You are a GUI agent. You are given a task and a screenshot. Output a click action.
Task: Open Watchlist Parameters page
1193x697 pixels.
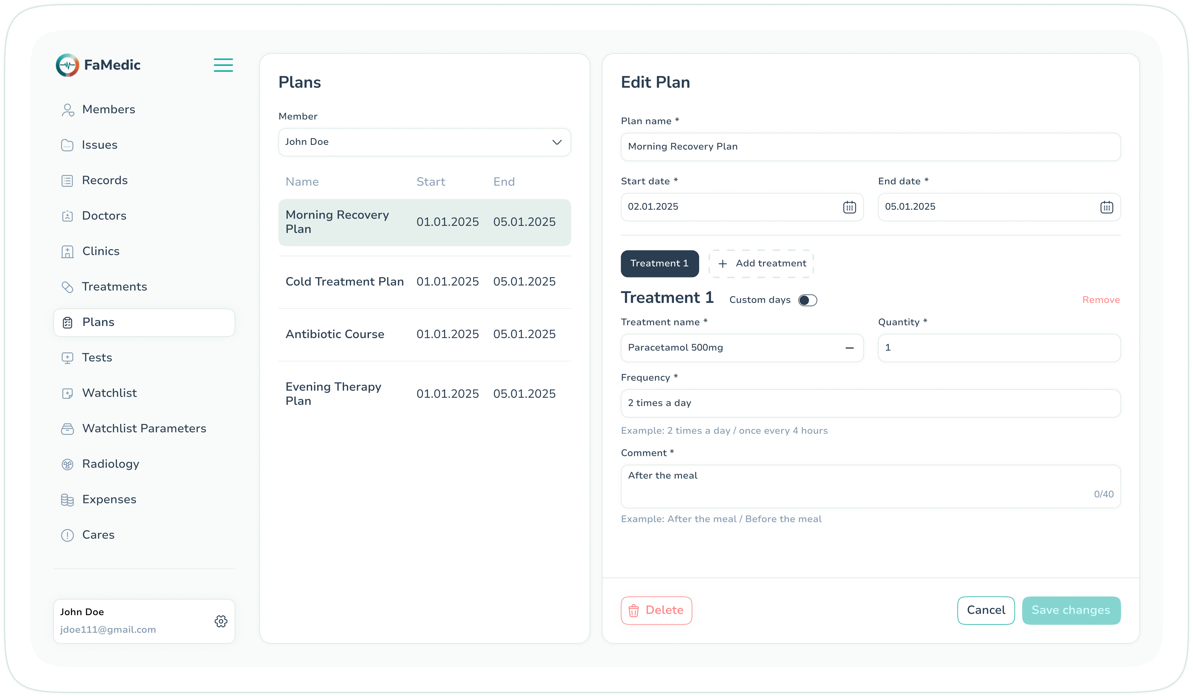[x=144, y=429]
